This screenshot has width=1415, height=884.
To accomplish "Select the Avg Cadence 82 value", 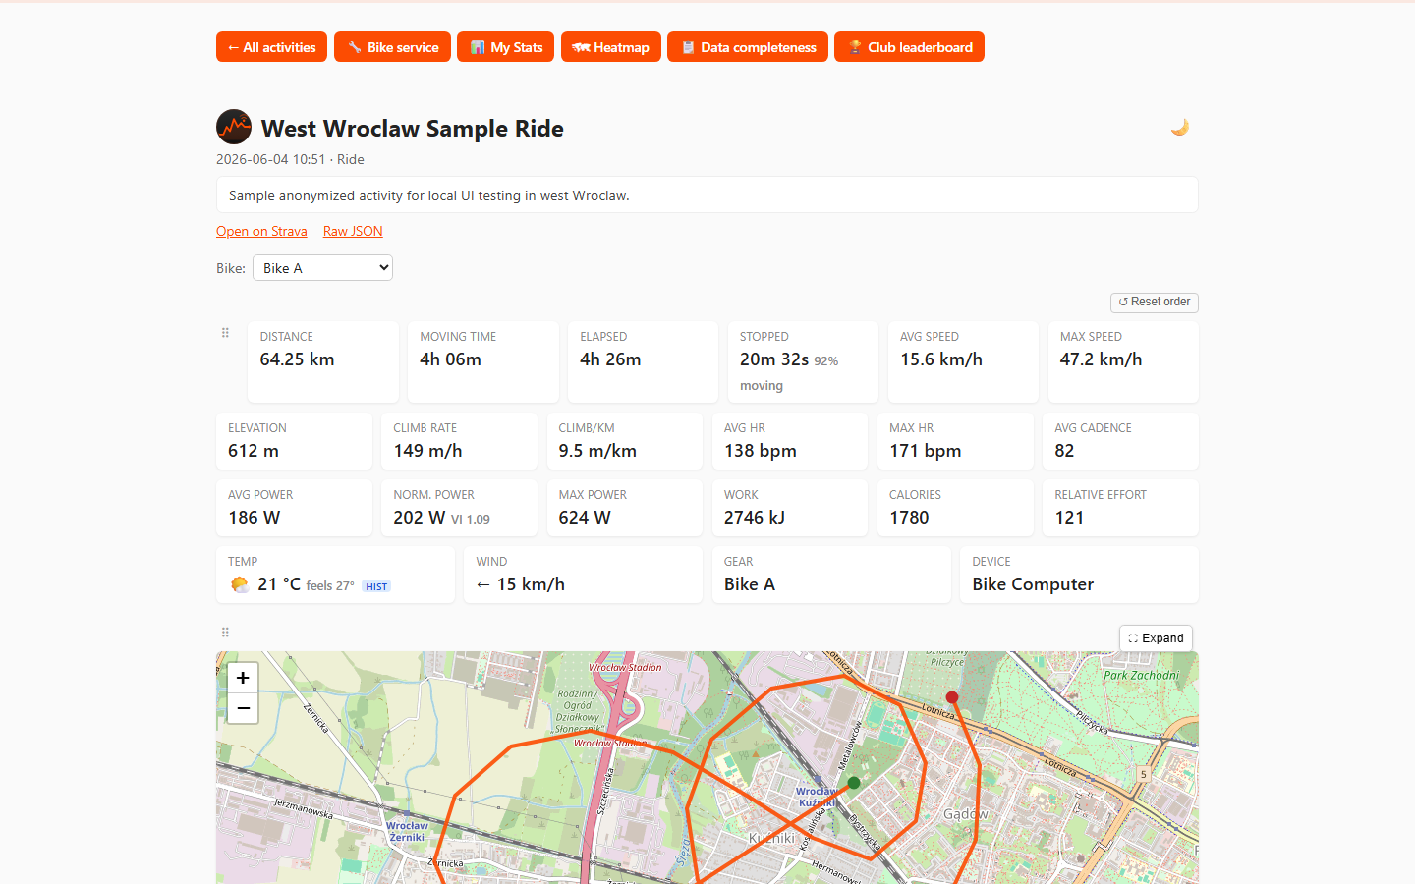I will coord(1064,451).
